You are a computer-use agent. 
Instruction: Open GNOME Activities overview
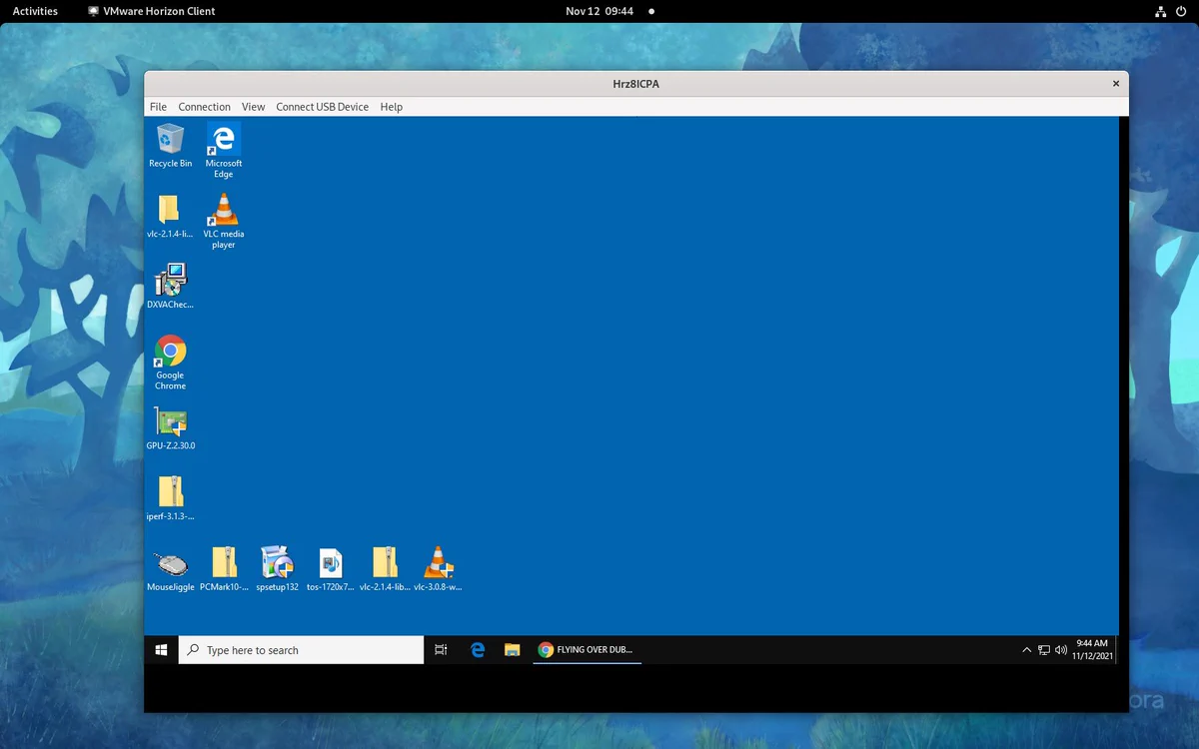tap(35, 11)
